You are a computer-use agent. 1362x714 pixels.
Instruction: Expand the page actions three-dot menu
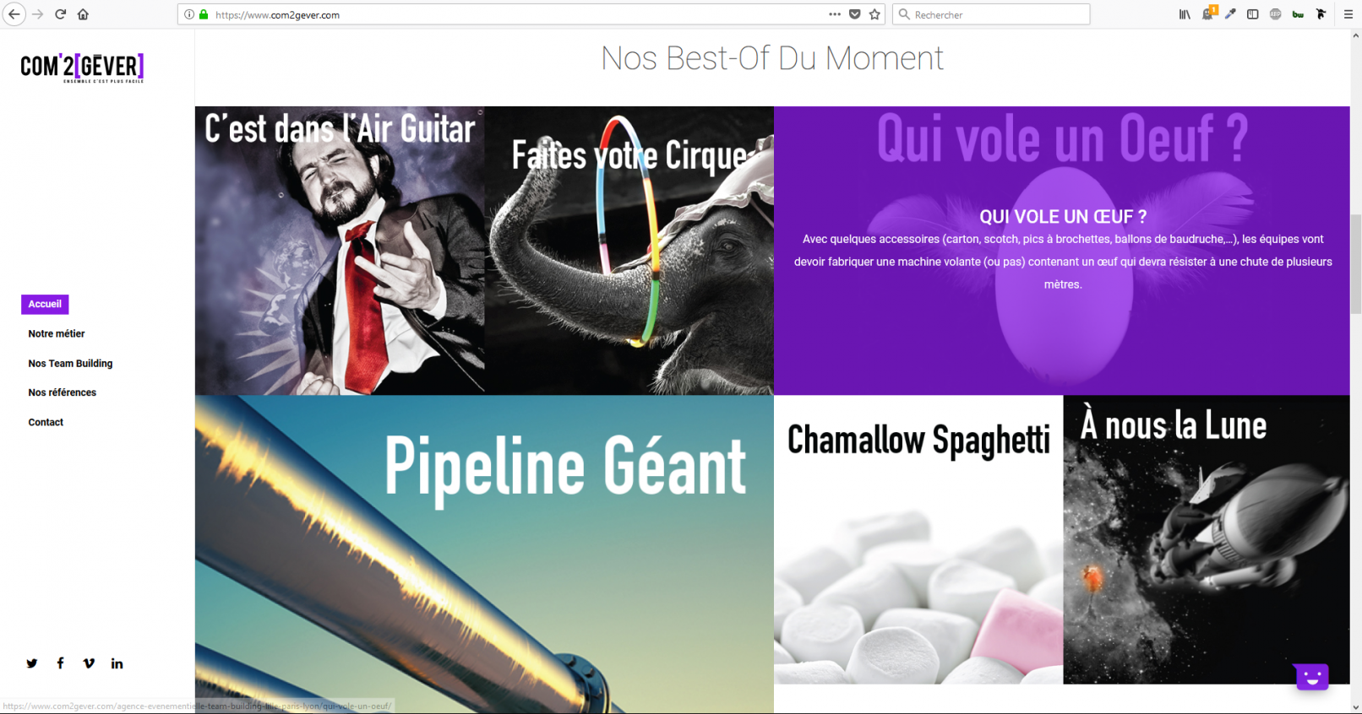coord(835,14)
